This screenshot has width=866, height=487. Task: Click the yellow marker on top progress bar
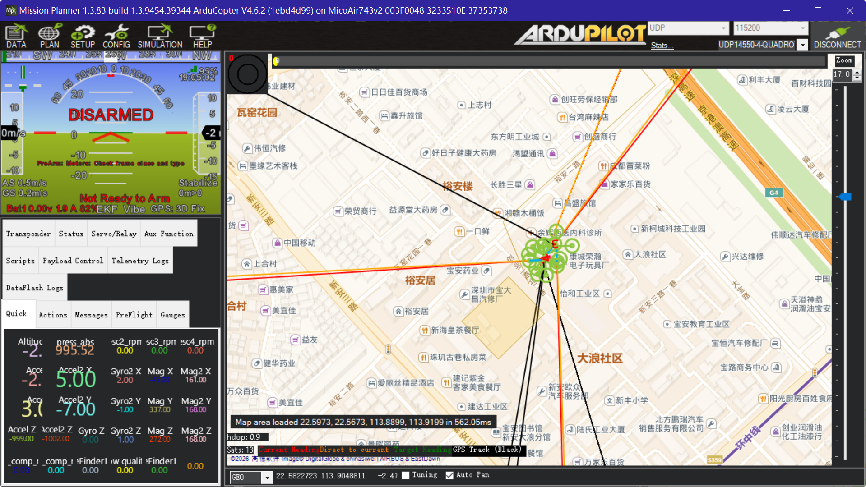pyautogui.click(x=276, y=61)
